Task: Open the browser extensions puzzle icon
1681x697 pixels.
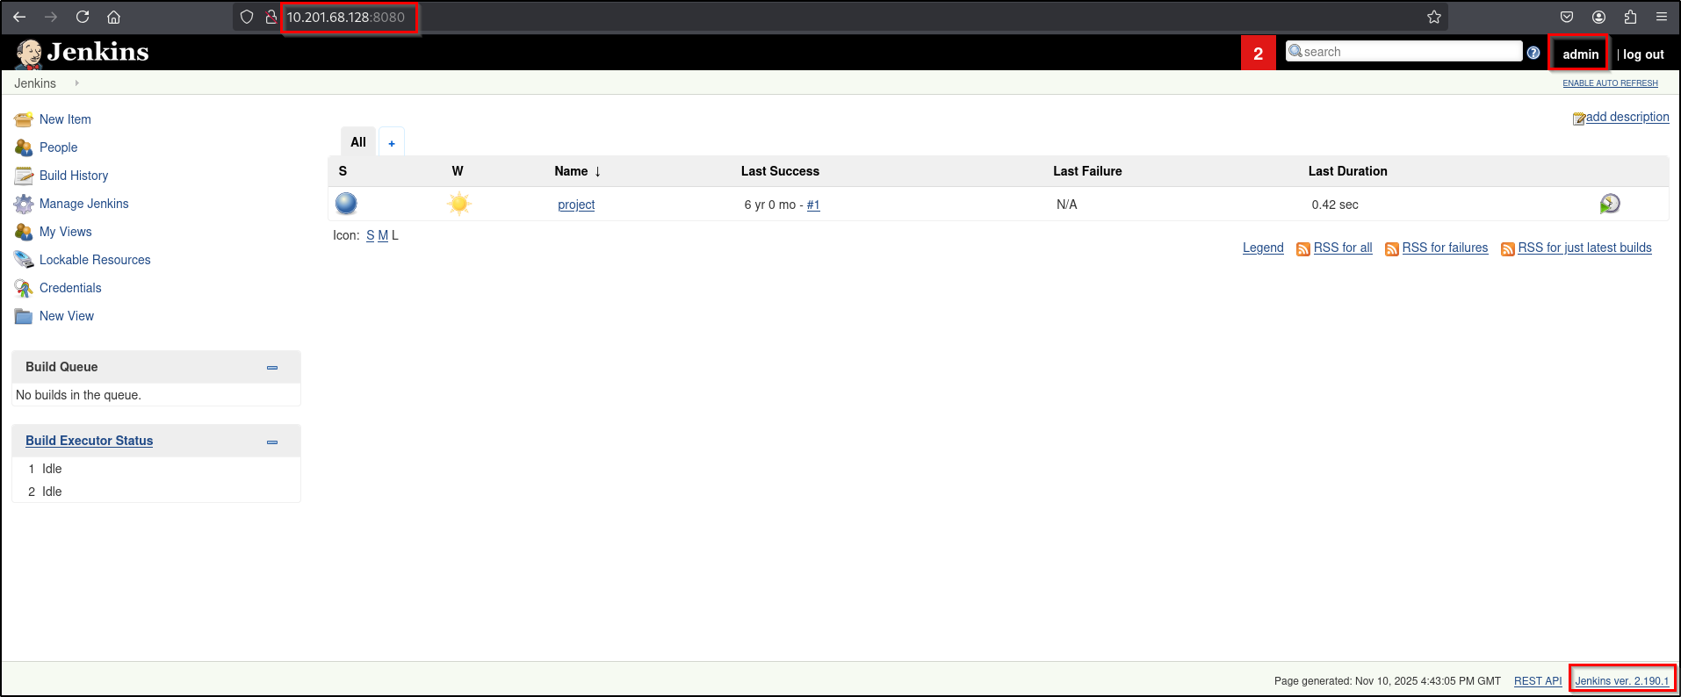Action: (x=1630, y=17)
